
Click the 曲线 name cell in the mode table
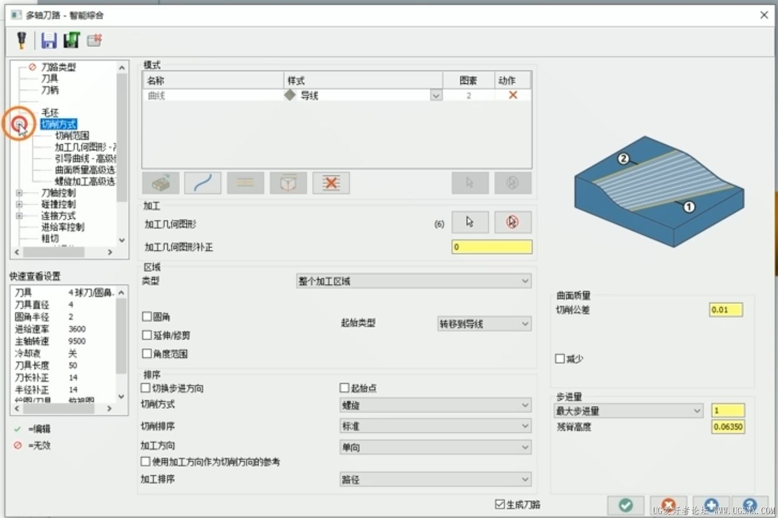click(213, 95)
